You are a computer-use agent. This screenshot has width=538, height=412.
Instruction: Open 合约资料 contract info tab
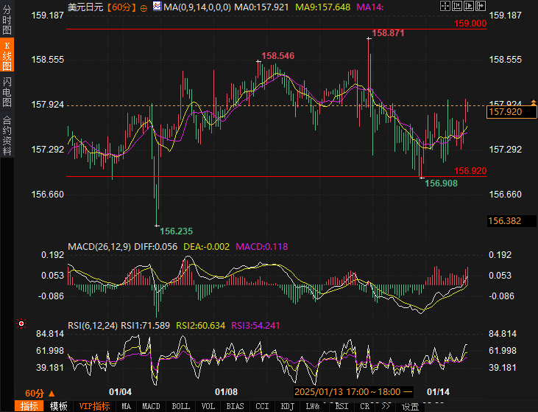click(7, 136)
